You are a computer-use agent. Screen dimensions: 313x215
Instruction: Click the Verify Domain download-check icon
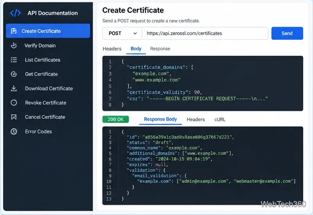14,45
